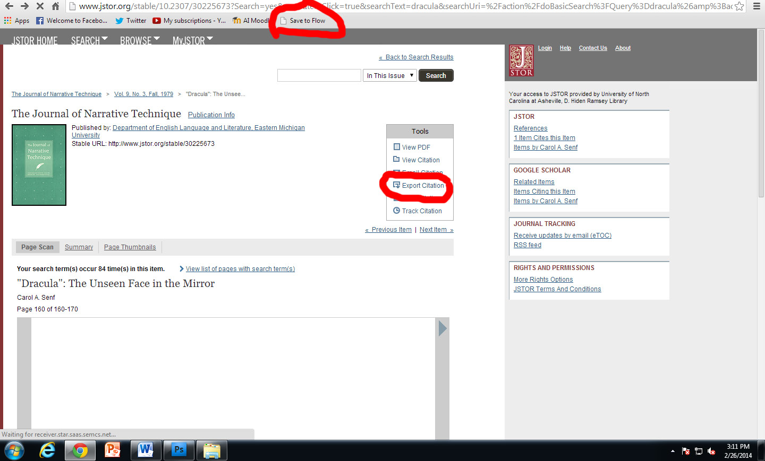Open the Facebook bookmark
765x461 pixels.
pos(72,21)
